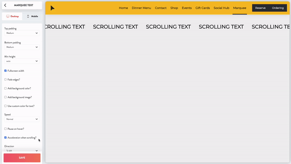The height and width of the screenshot is (164, 291).
Task: Enable the Fade edges checkbox
Action: (x=5, y=79)
